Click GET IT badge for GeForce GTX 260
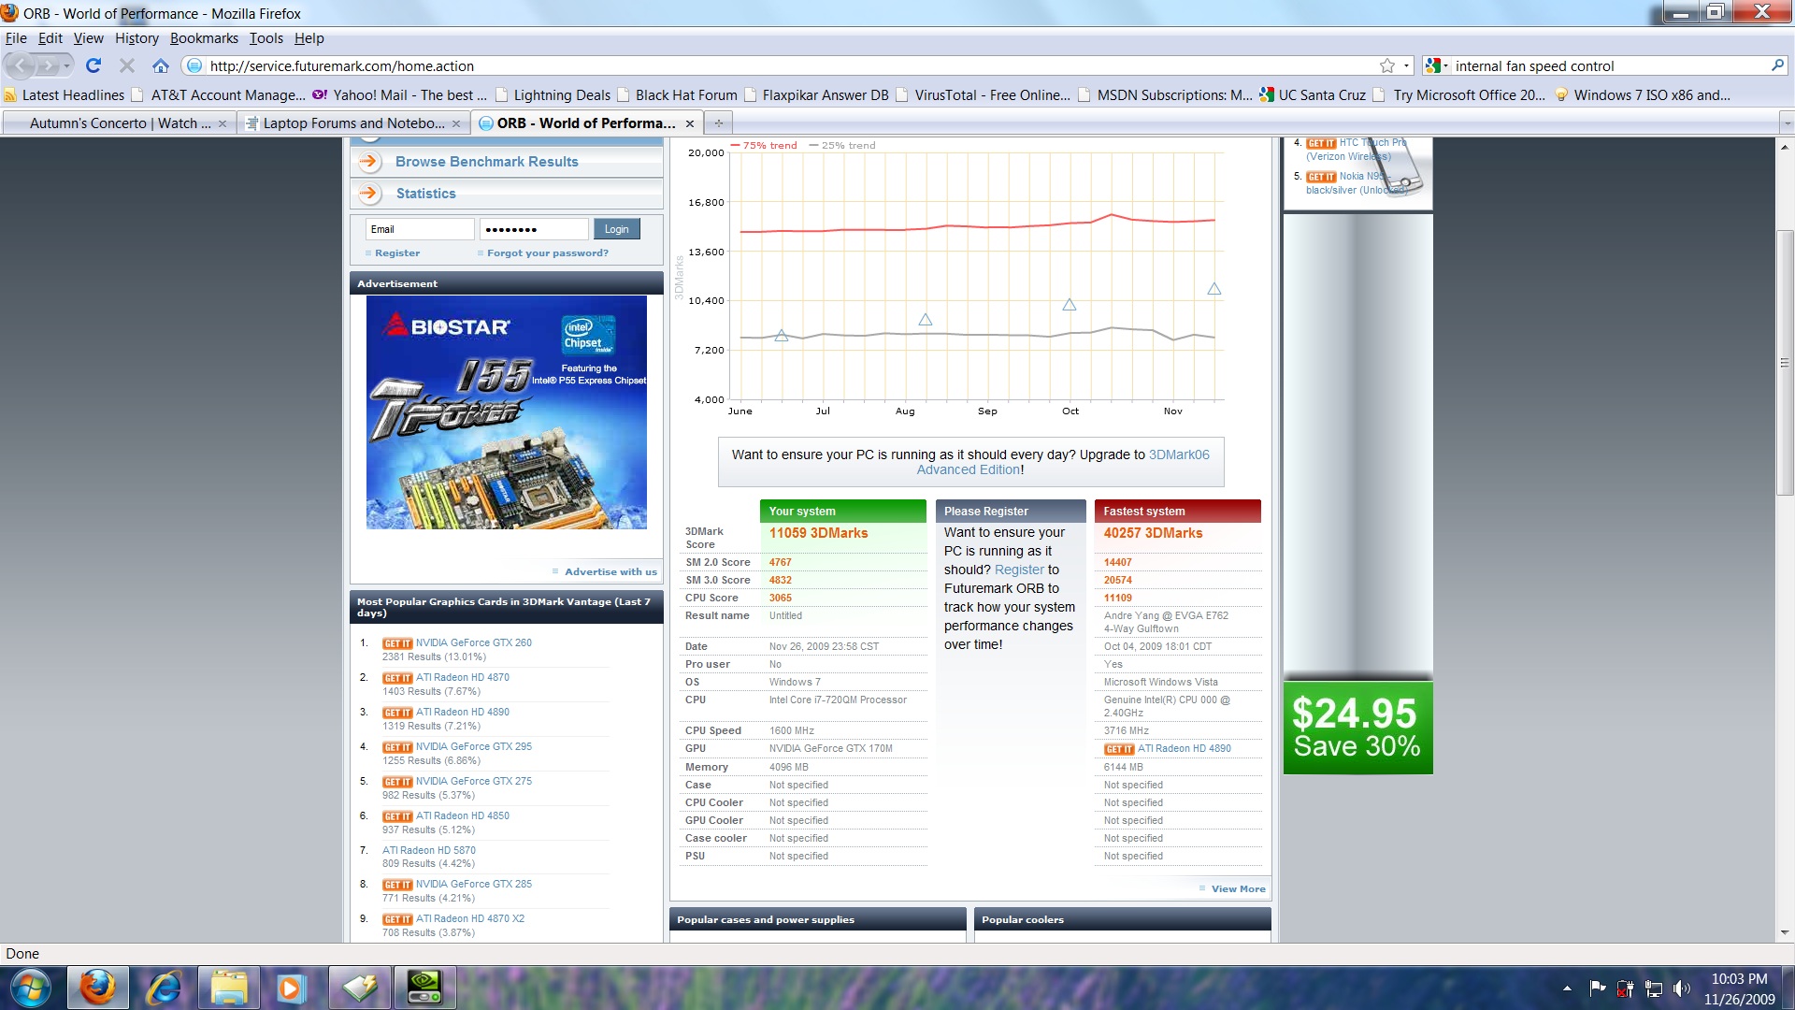1795x1010 pixels. pos(397,643)
